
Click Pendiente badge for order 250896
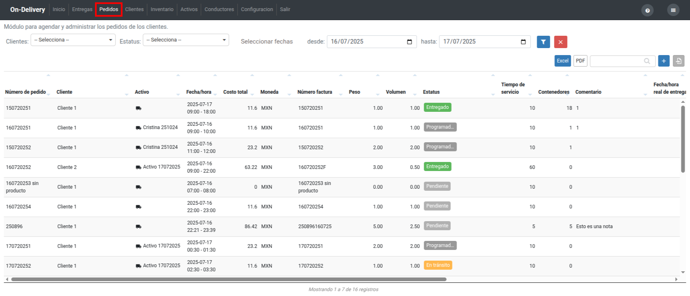coord(437,226)
